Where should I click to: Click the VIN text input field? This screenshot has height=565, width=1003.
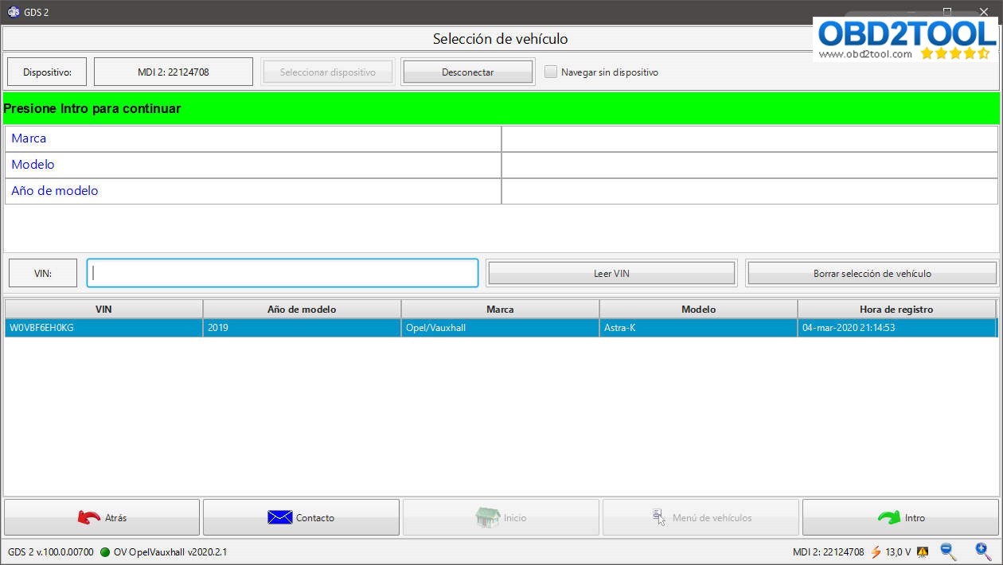pyautogui.click(x=283, y=273)
